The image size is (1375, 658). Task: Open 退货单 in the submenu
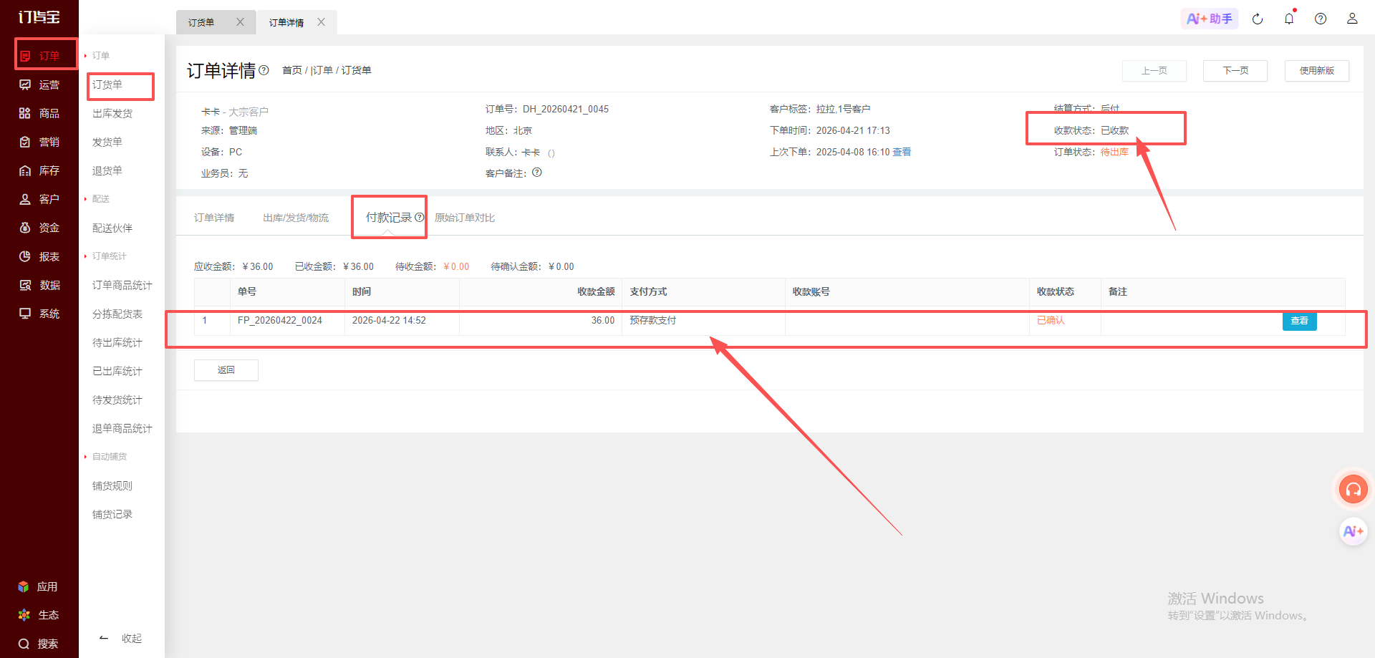[x=107, y=170]
